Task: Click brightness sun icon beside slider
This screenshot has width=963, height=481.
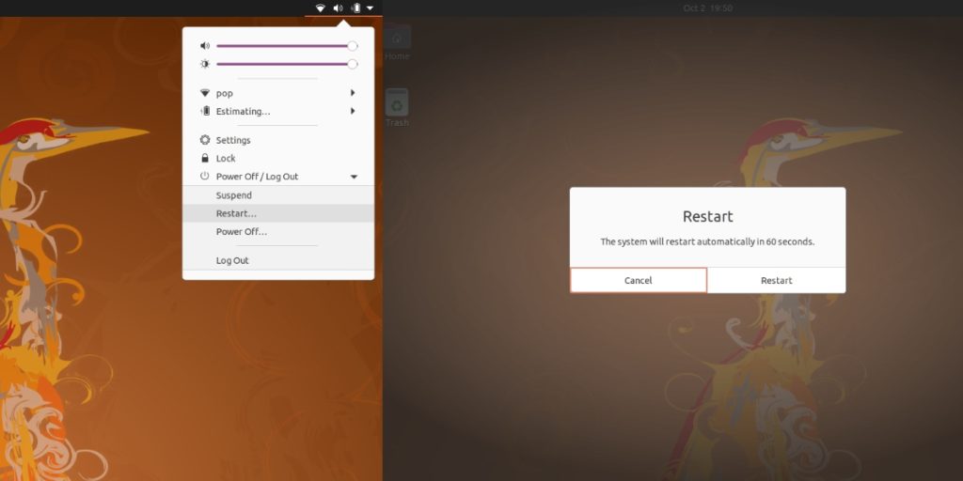Action: tap(205, 64)
